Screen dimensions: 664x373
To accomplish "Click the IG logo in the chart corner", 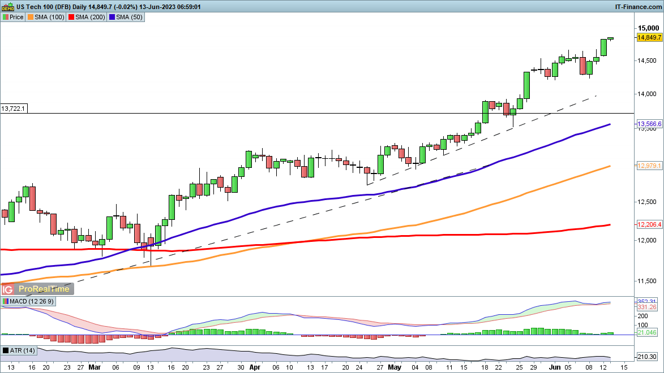I will [7, 289].
